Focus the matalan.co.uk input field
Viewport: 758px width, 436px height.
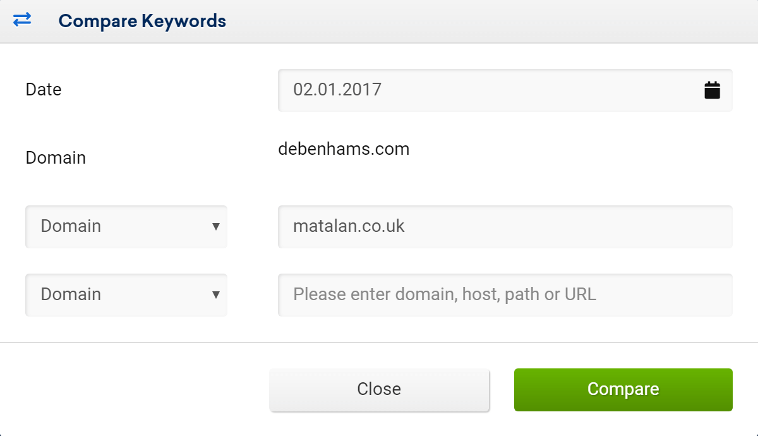pos(505,226)
